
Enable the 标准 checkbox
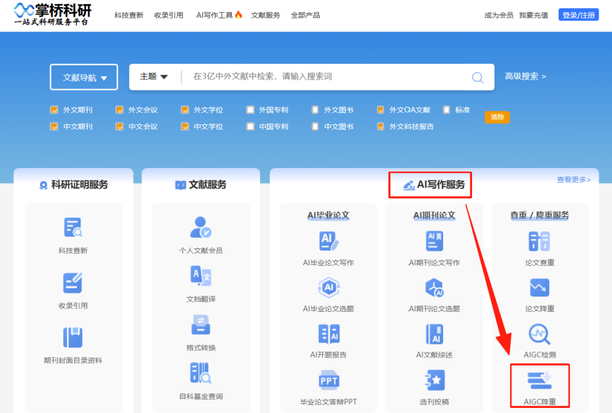click(x=447, y=110)
